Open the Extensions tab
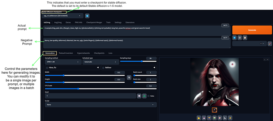 (130, 22)
